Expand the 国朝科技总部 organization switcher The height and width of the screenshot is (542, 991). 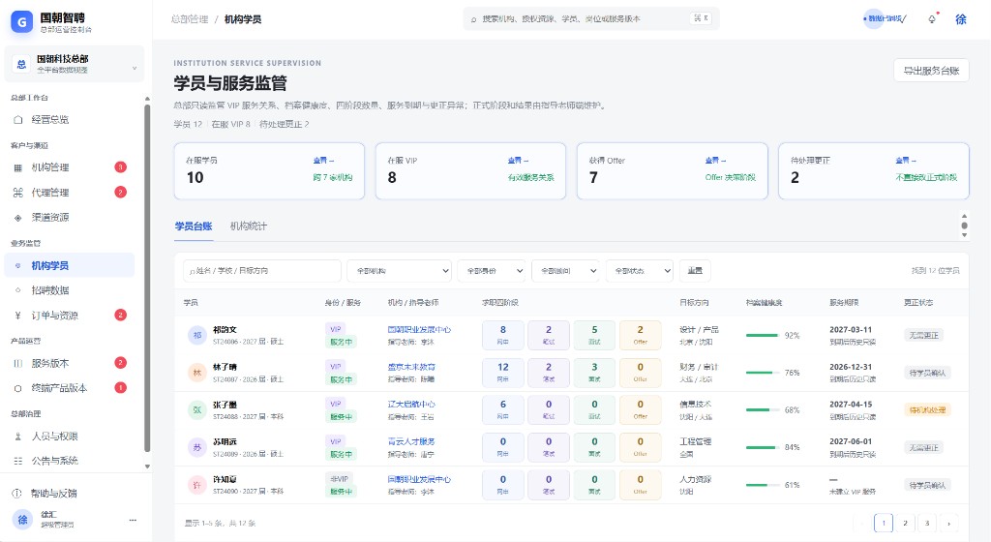pos(75,64)
